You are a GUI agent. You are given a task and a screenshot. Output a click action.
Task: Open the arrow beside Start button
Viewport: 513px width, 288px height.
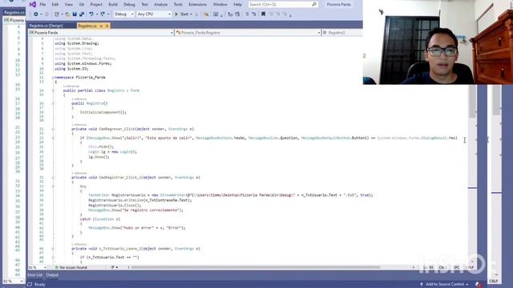tap(191, 14)
